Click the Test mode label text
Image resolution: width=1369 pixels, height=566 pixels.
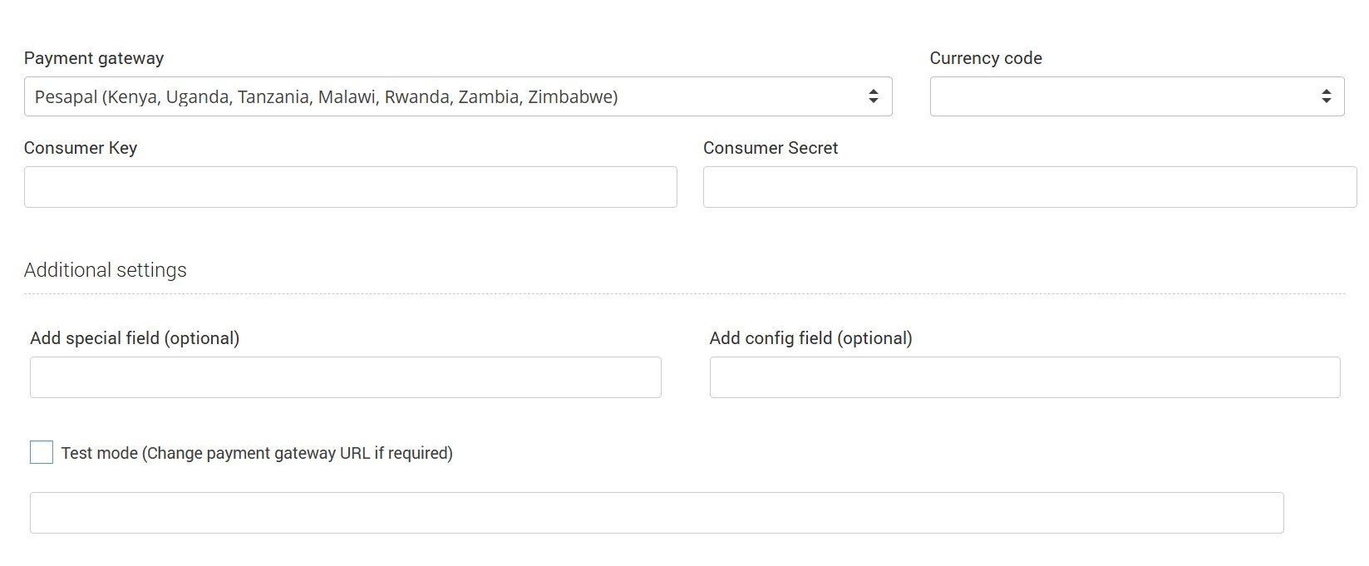coord(257,453)
